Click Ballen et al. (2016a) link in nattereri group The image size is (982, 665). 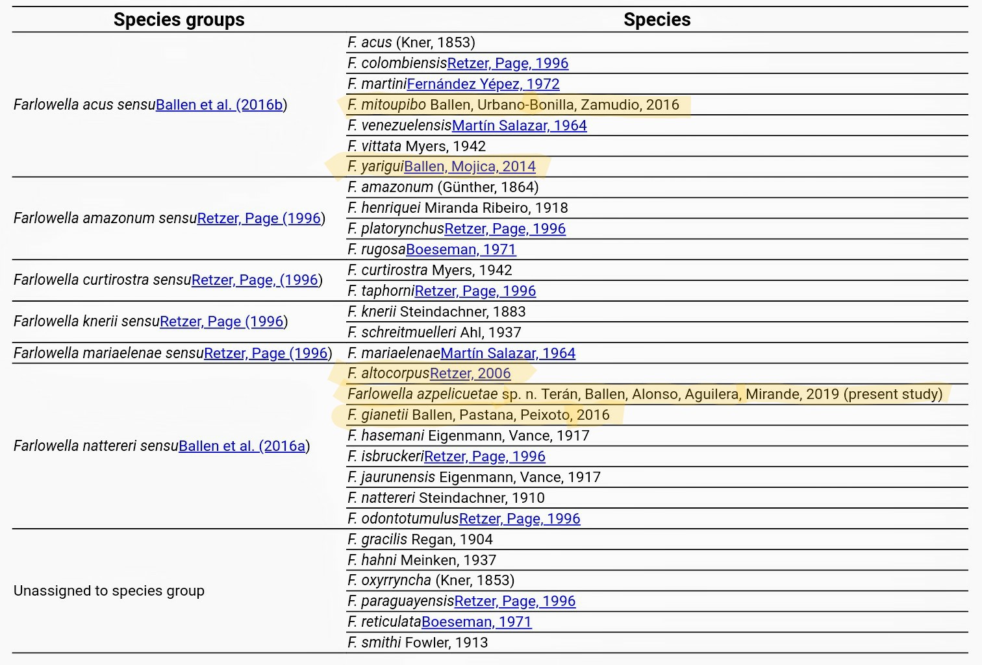tap(242, 446)
